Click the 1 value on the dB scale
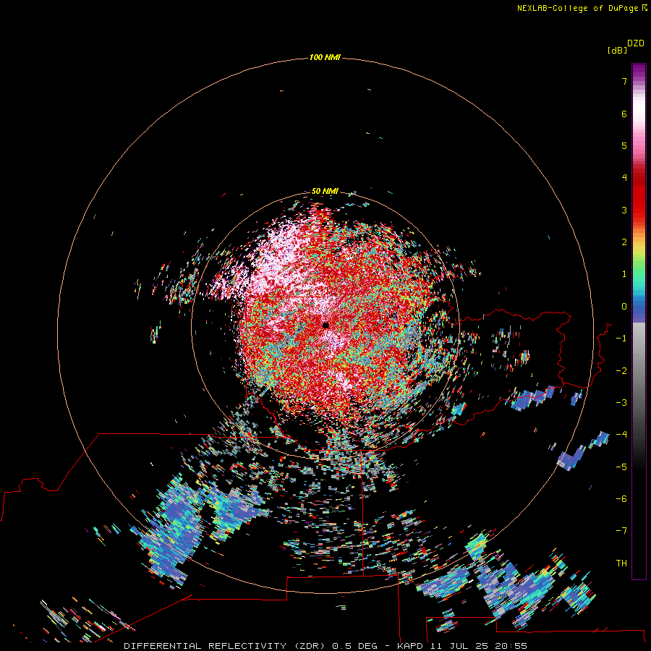Viewport: 651px width, 651px height. (624, 274)
